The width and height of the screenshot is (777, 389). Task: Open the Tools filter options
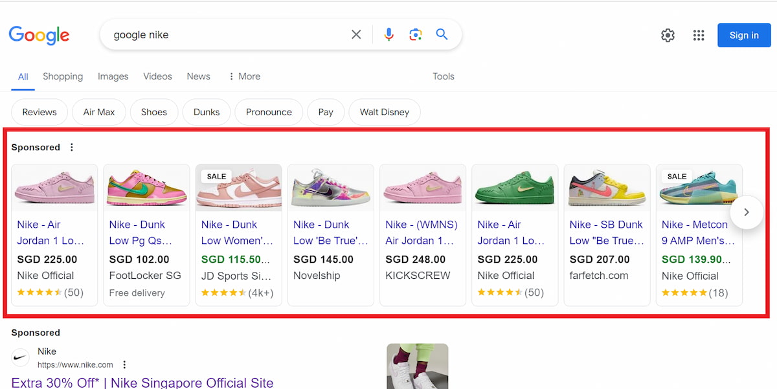click(443, 76)
